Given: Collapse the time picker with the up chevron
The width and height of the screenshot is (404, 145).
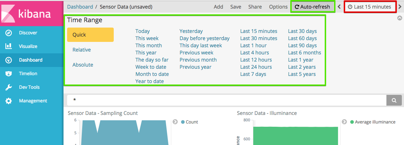Looking at the screenshot, I should coord(399,18).
